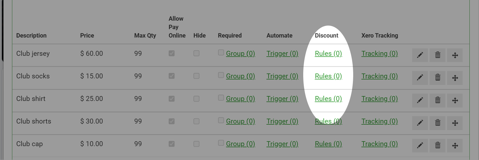Image resolution: width=479 pixels, height=160 pixels.
Task: Select the move icon on Club jersey row
Action: pos(455,55)
